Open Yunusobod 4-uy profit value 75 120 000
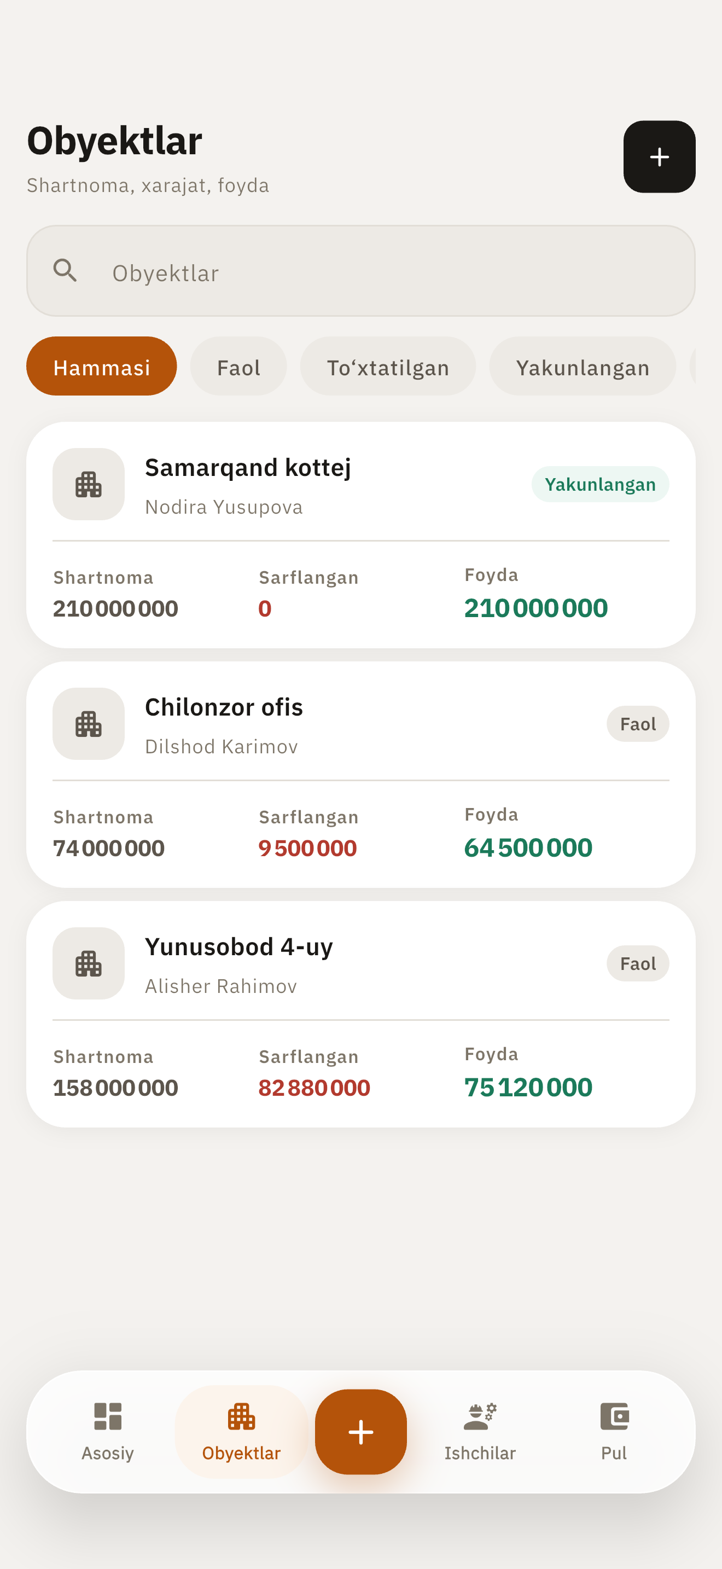 [528, 1087]
